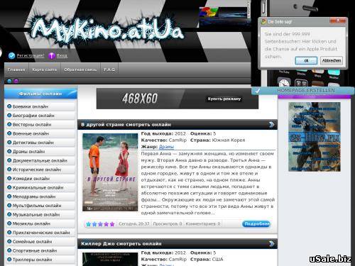Click the bullet icon beside Драмы онлайн
The height and width of the screenshot is (266, 355).
(9, 151)
